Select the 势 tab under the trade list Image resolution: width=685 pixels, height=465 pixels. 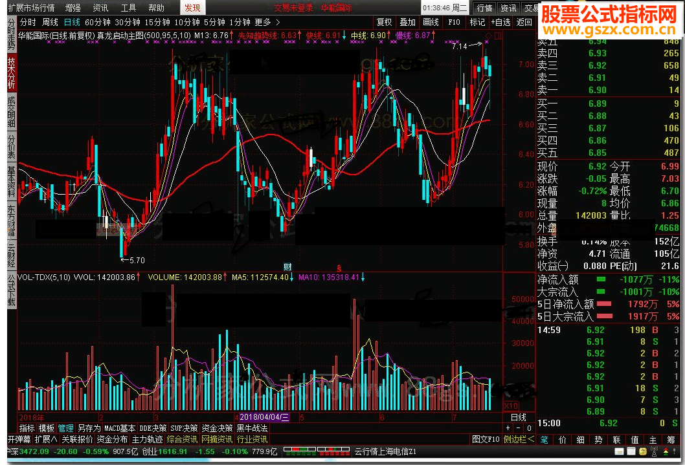[x=598, y=440]
